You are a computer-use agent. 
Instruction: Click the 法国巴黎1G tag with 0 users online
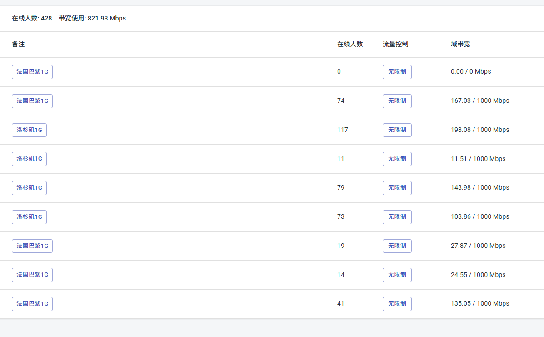click(32, 72)
